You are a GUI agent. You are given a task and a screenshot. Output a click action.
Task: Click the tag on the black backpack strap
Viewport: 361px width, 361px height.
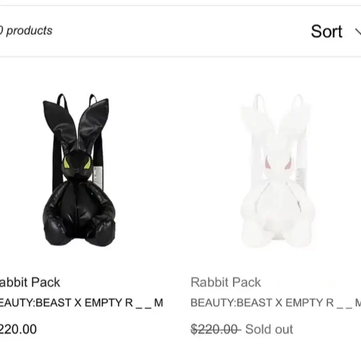point(97,176)
